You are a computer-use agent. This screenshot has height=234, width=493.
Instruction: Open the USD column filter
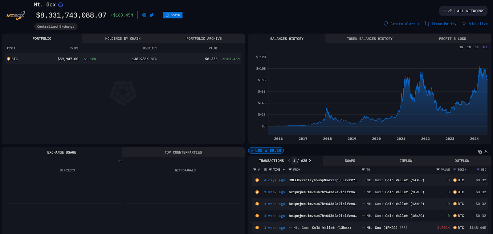pos(478,170)
